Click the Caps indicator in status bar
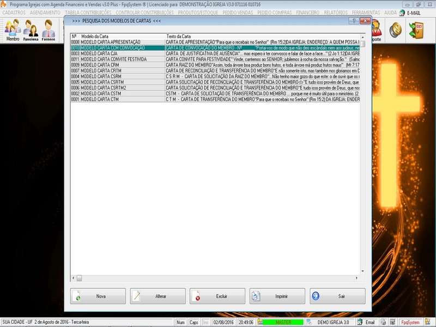The height and width of the screenshot is (327, 436). coord(194,322)
